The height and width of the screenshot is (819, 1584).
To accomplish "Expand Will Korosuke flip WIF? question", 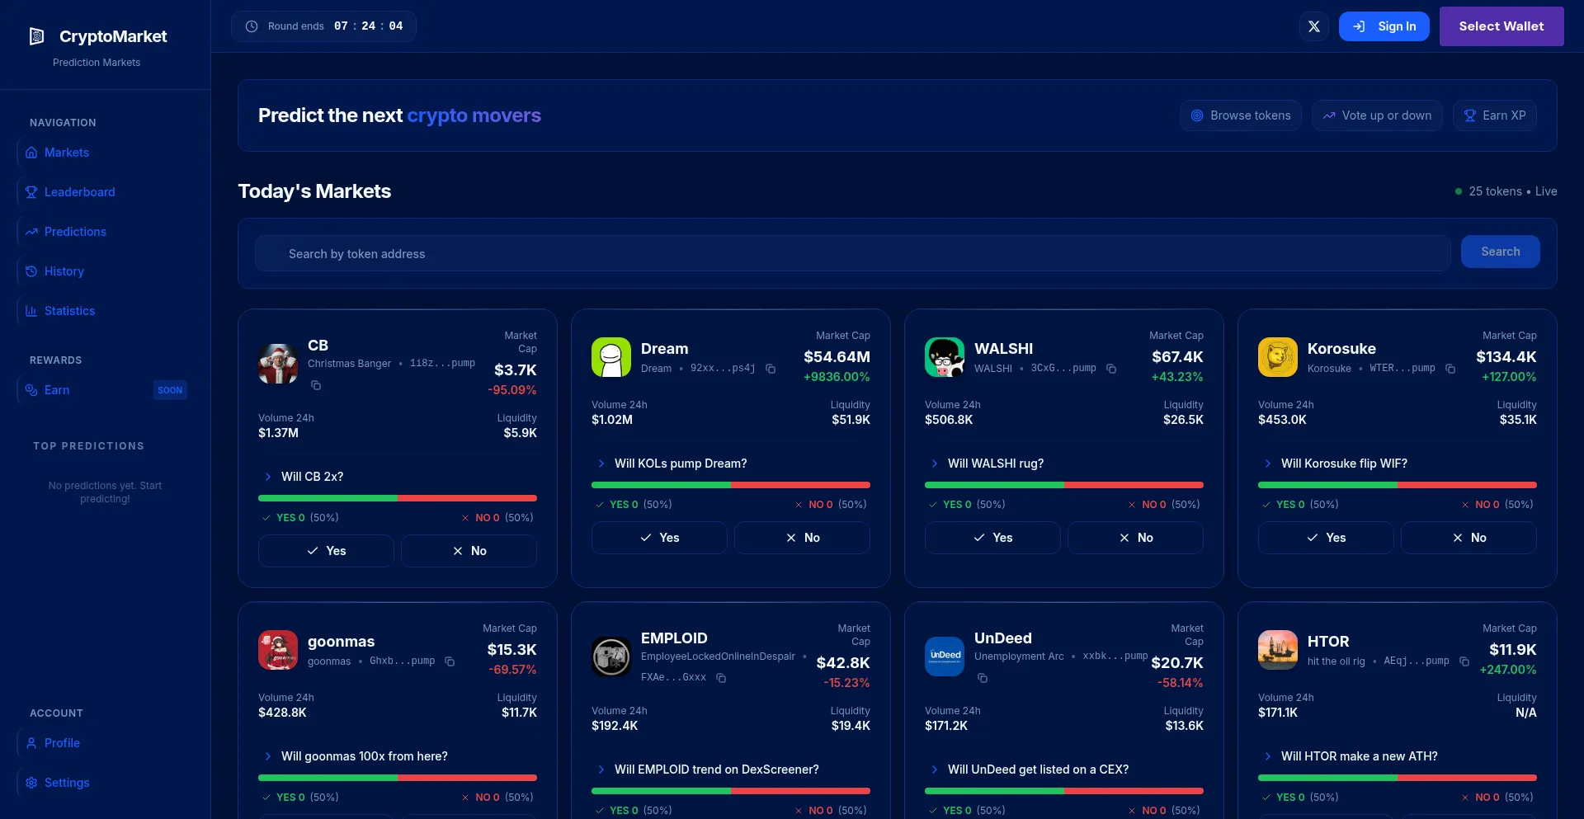I will [1342, 464].
